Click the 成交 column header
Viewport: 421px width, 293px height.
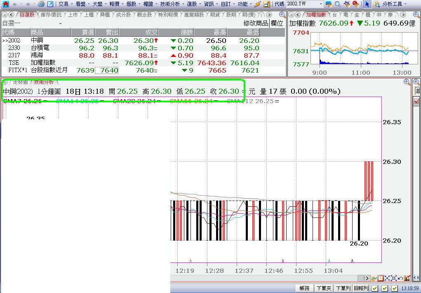(139, 33)
